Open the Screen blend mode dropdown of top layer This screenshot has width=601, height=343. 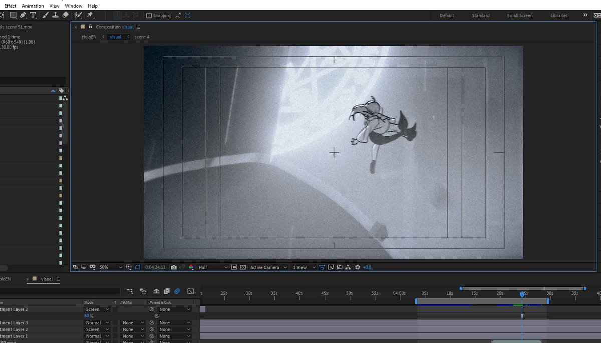coord(97,309)
